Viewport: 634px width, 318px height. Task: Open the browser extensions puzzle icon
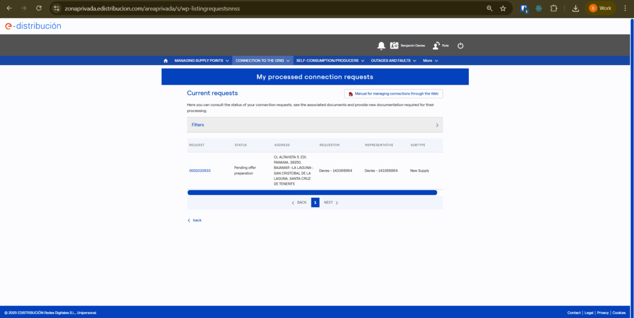554,8
